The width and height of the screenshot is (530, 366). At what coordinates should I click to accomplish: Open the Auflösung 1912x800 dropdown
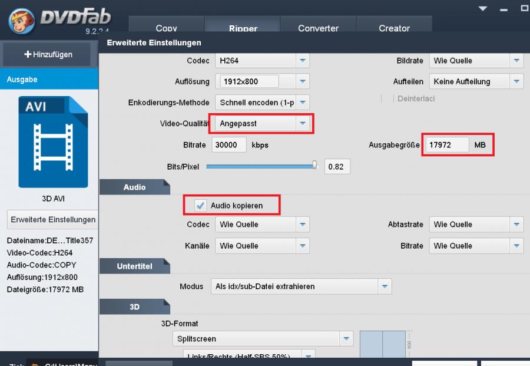coord(303,81)
